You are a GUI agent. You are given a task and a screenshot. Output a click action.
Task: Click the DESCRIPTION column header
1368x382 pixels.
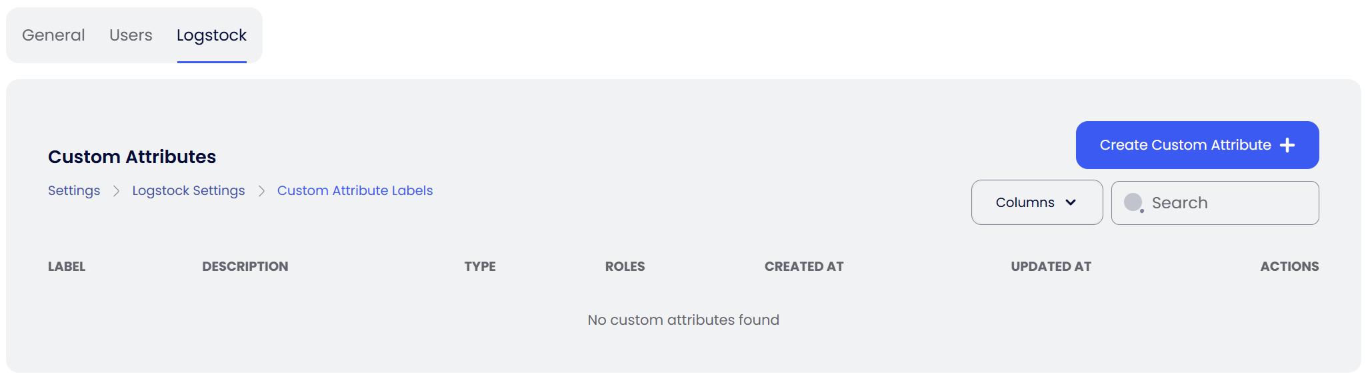tap(245, 267)
